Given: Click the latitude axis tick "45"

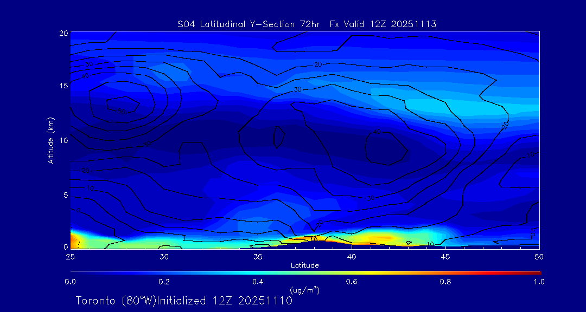Looking at the screenshot, I should pyautogui.click(x=445, y=257).
